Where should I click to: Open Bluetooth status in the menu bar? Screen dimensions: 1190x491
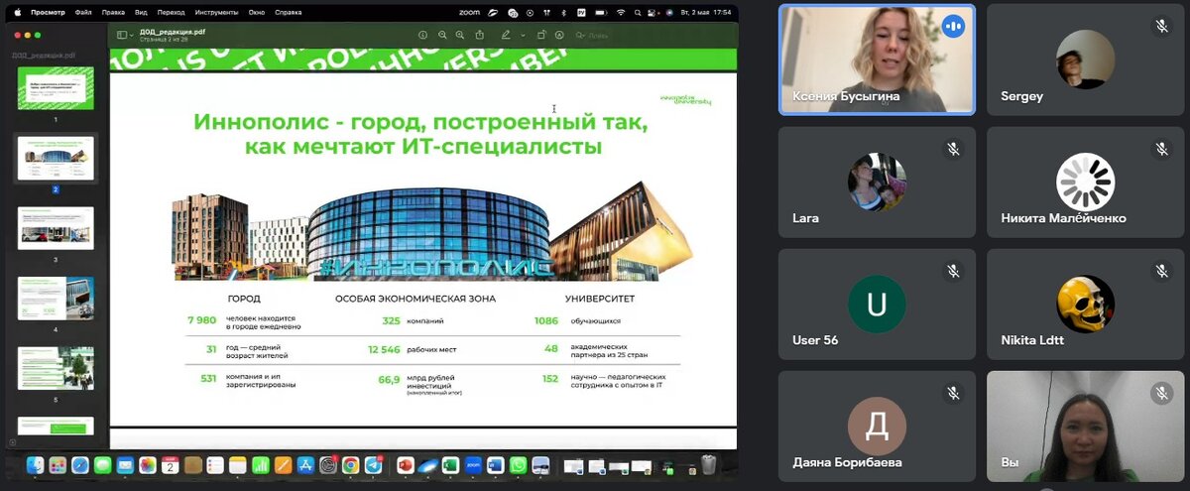click(x=563, y=12)
